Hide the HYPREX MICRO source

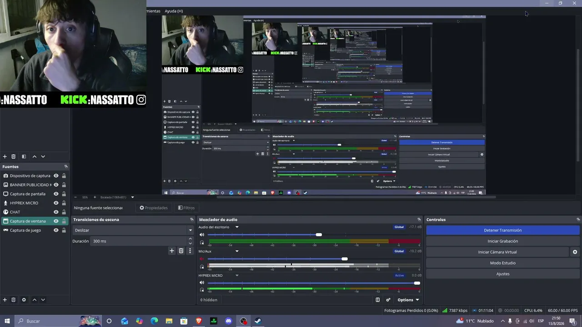[x=56, y=203]
